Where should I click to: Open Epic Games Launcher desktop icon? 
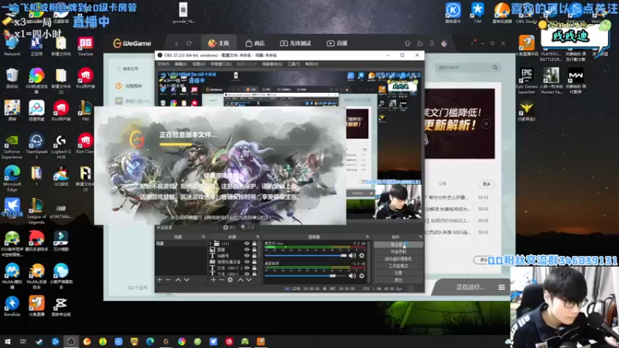[x=527, y=81]
